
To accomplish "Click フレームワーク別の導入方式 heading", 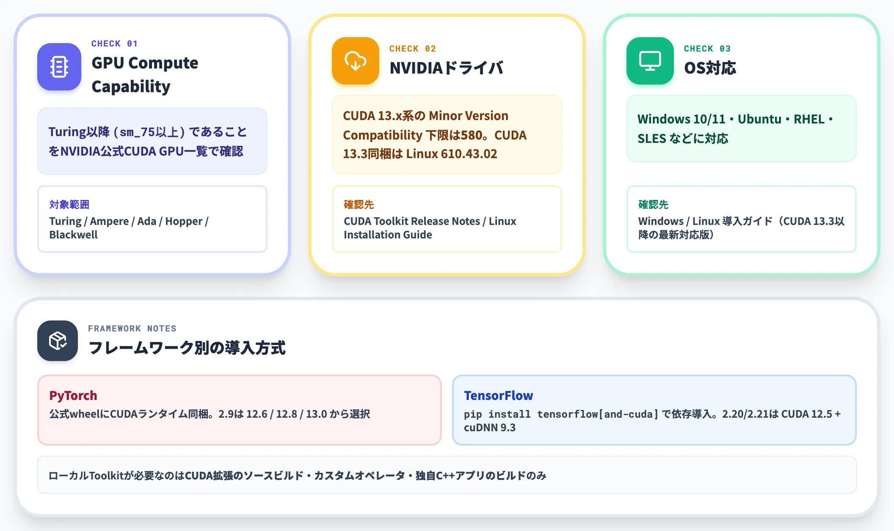I will pyautogui.click(x=187, y=348).
